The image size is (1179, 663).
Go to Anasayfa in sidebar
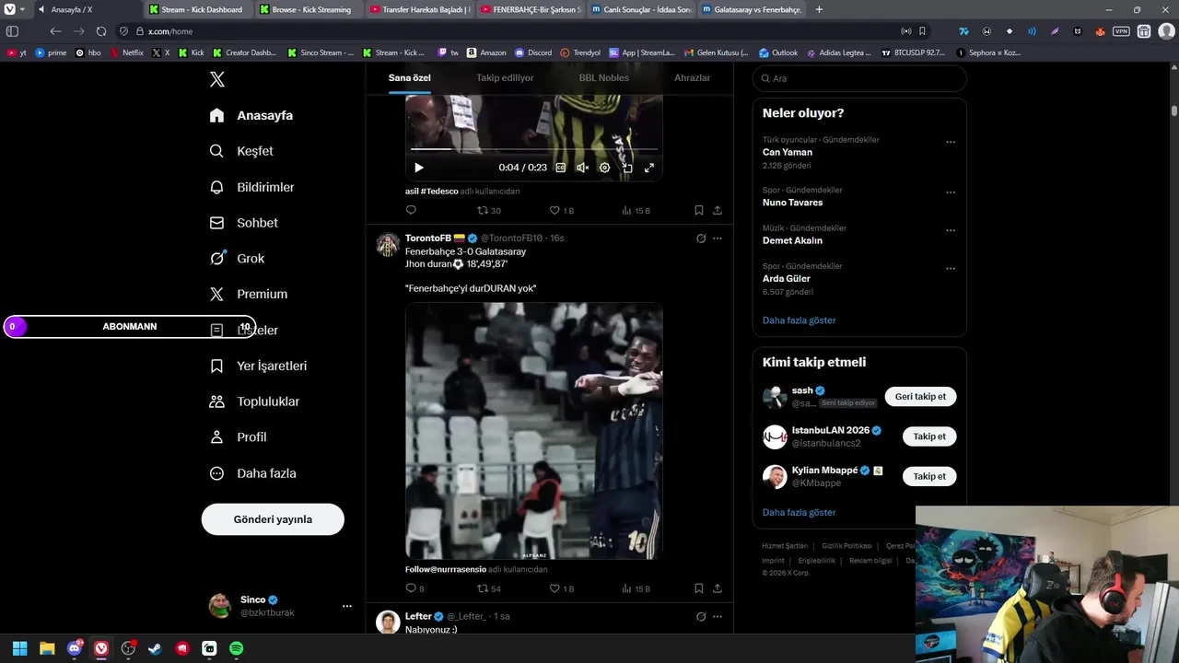251,115
